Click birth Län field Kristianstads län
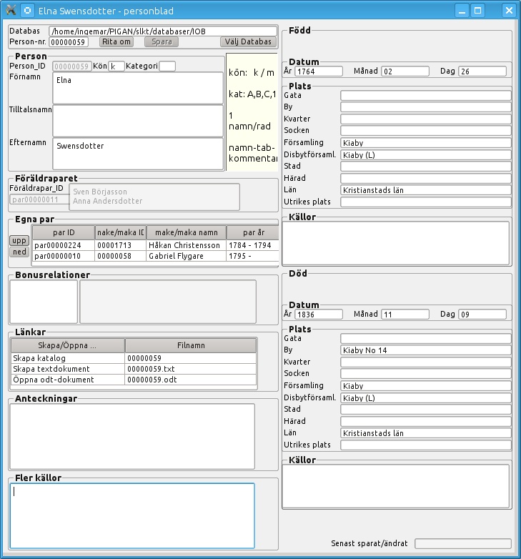The image size is (521, 559). [425, 190]
